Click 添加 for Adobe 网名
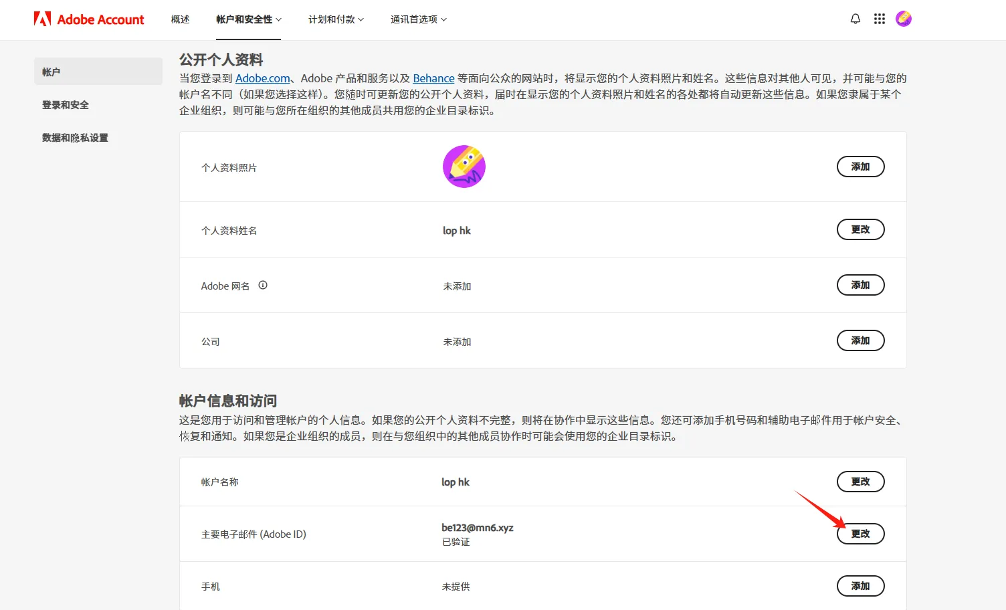The width and height of the screenshot is (1006, 610). point(861,285)
